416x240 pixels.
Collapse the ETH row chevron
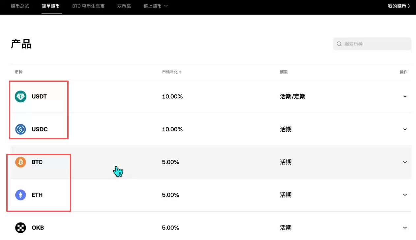click(405, 195)
